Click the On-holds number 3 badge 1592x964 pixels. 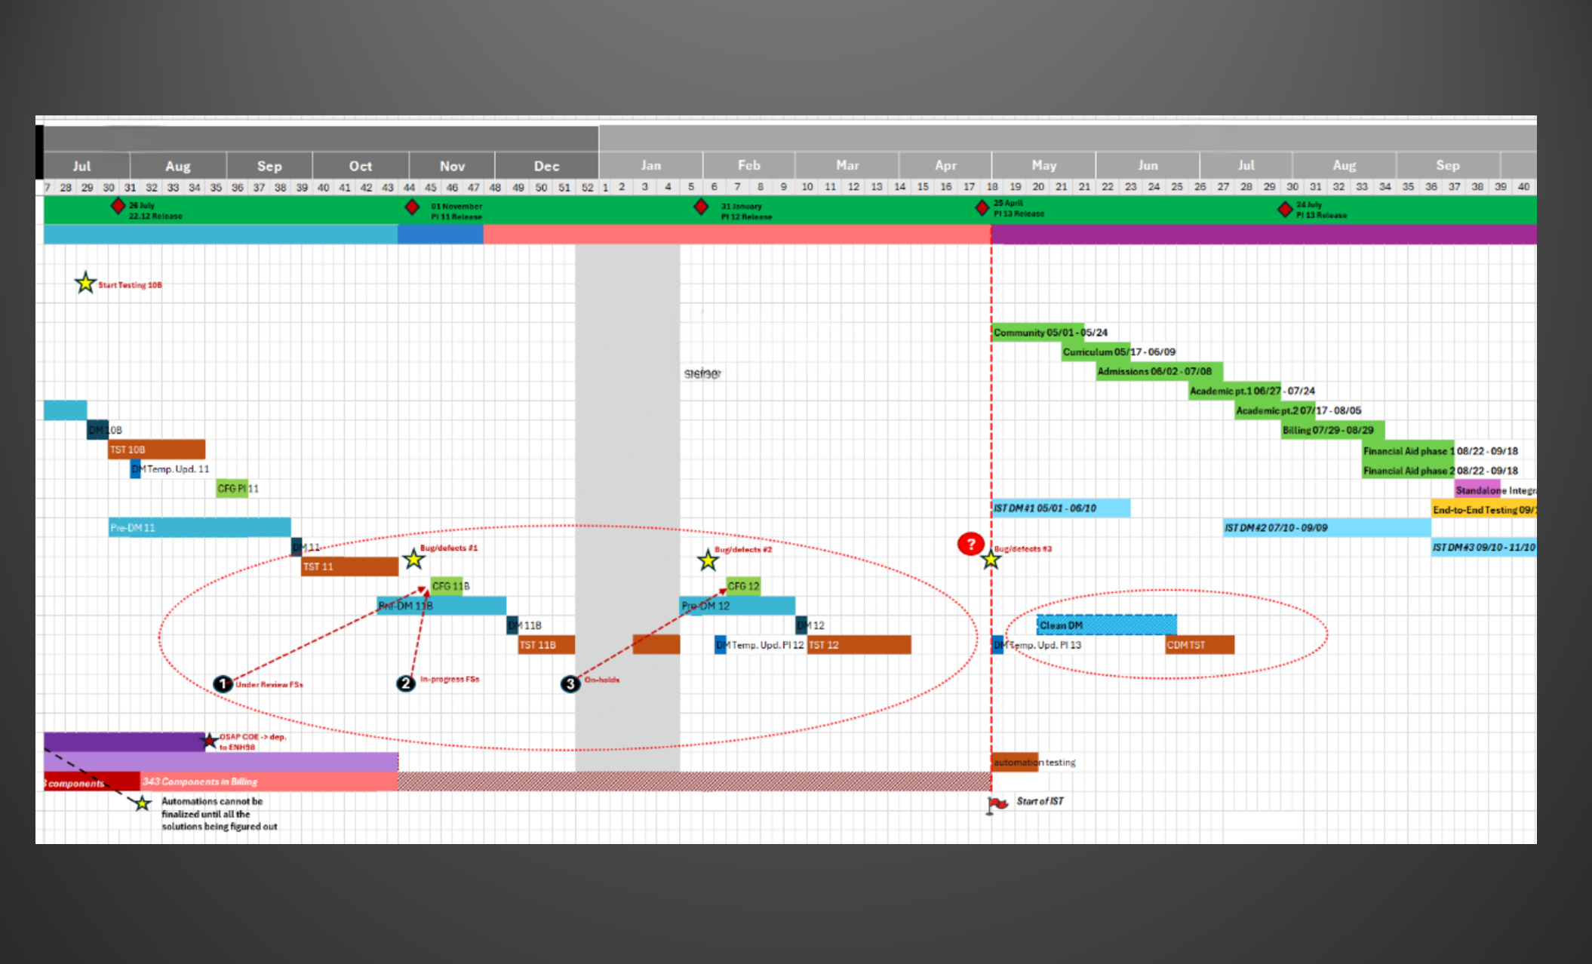(x=570, y=683)
